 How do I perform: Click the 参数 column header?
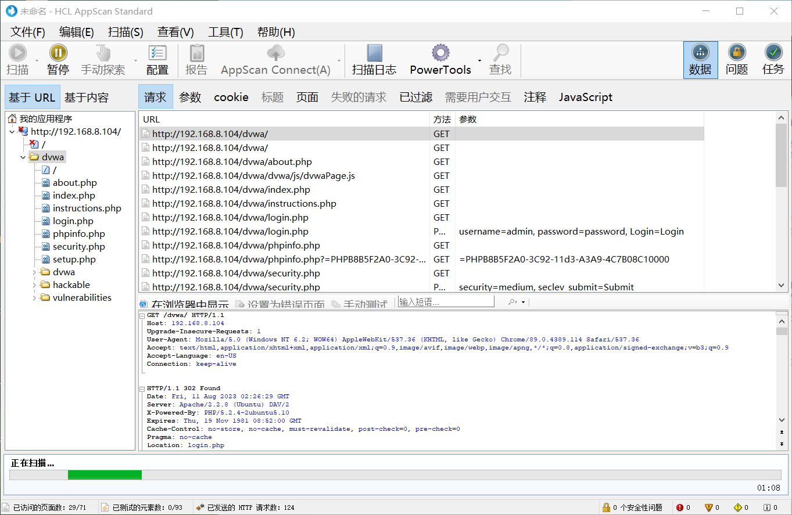579,119
